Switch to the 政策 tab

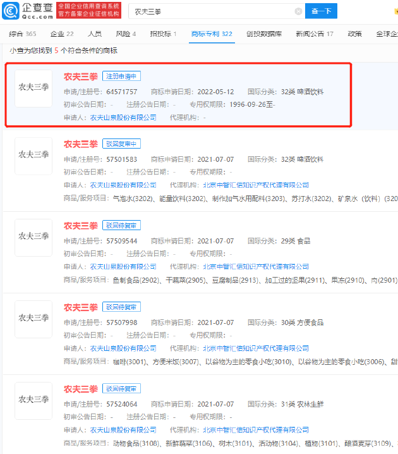point(354,34)
